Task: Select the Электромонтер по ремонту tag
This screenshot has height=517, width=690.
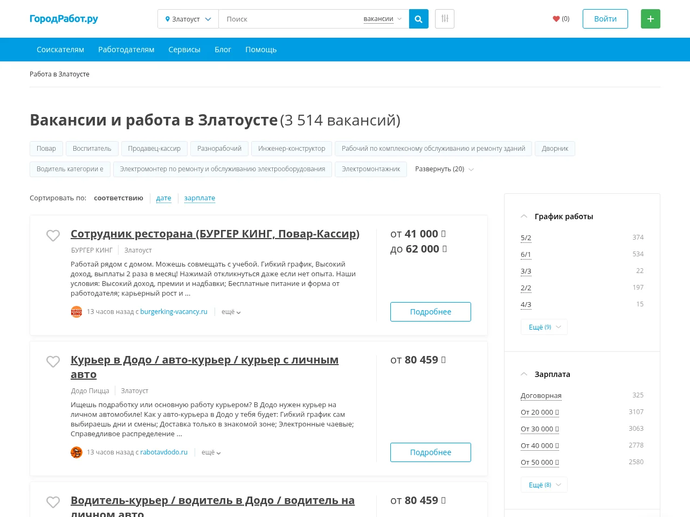Action: [223, 169]
